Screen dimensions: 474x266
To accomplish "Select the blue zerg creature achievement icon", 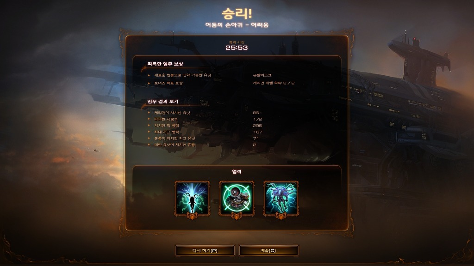I will point(281,199).
